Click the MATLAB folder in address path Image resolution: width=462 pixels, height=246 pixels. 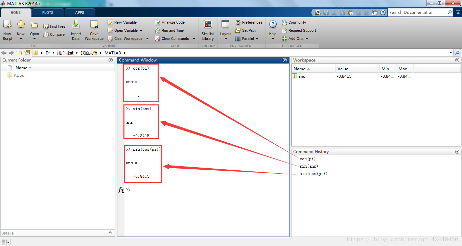click(x=113, y=53)
